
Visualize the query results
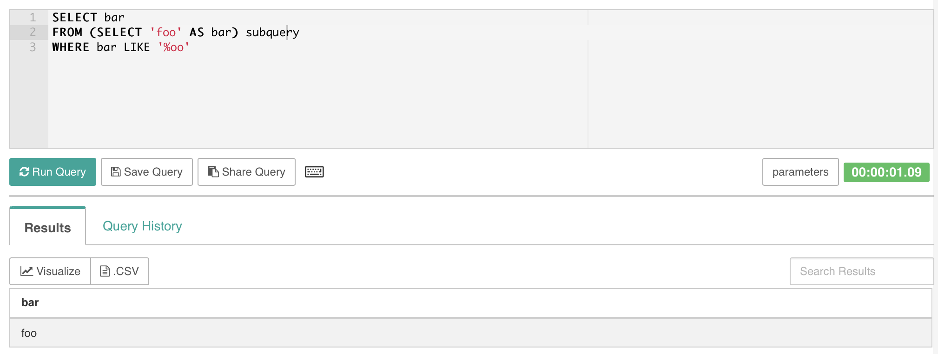point(49,271)
